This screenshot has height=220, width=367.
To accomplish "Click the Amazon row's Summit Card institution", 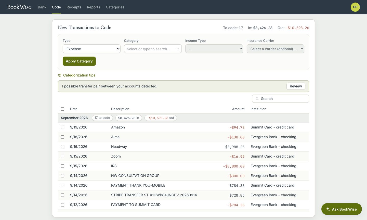I will [x=272, y=127].
